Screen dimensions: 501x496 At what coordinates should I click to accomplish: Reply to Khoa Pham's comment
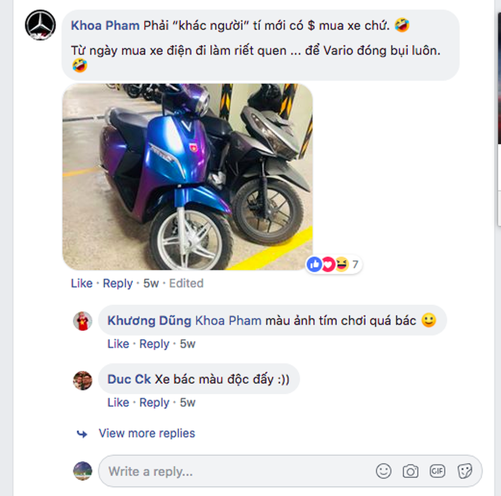117,283
